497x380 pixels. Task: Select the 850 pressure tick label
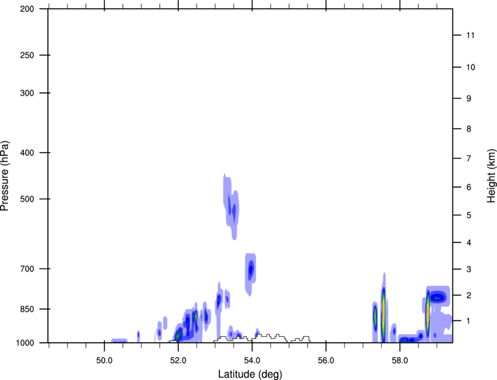(x=27, y=309)
